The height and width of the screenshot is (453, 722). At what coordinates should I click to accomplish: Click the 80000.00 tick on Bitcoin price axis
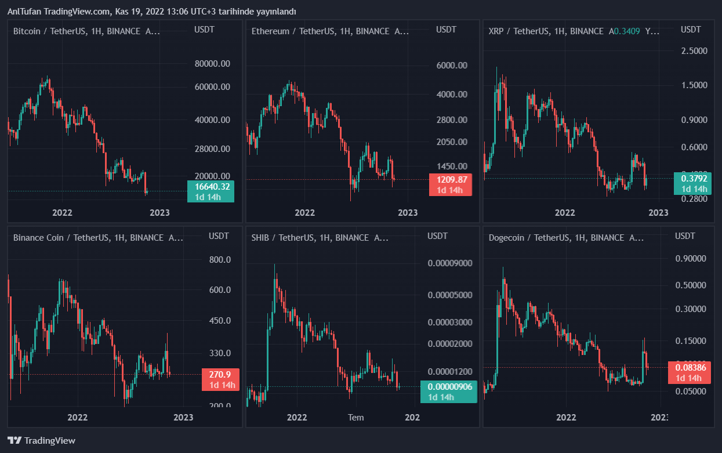click(212, 64)
